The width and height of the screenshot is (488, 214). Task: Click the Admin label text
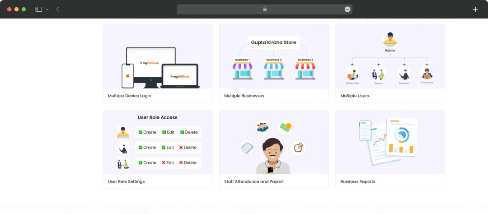(x=390, y=51)
